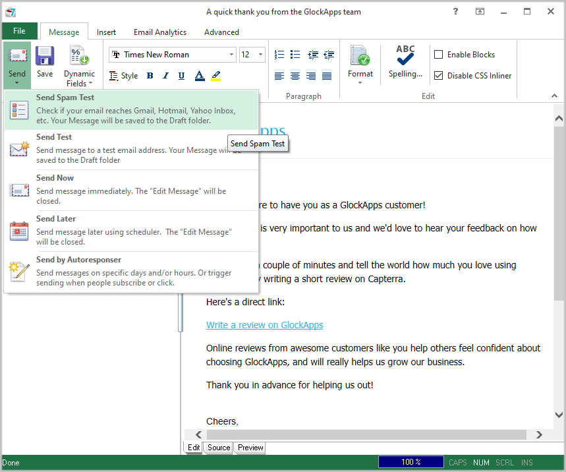The height and width of the screenshot is (472, 566).
Task: Choose Send Test from the menu
Action: (131, 149)
